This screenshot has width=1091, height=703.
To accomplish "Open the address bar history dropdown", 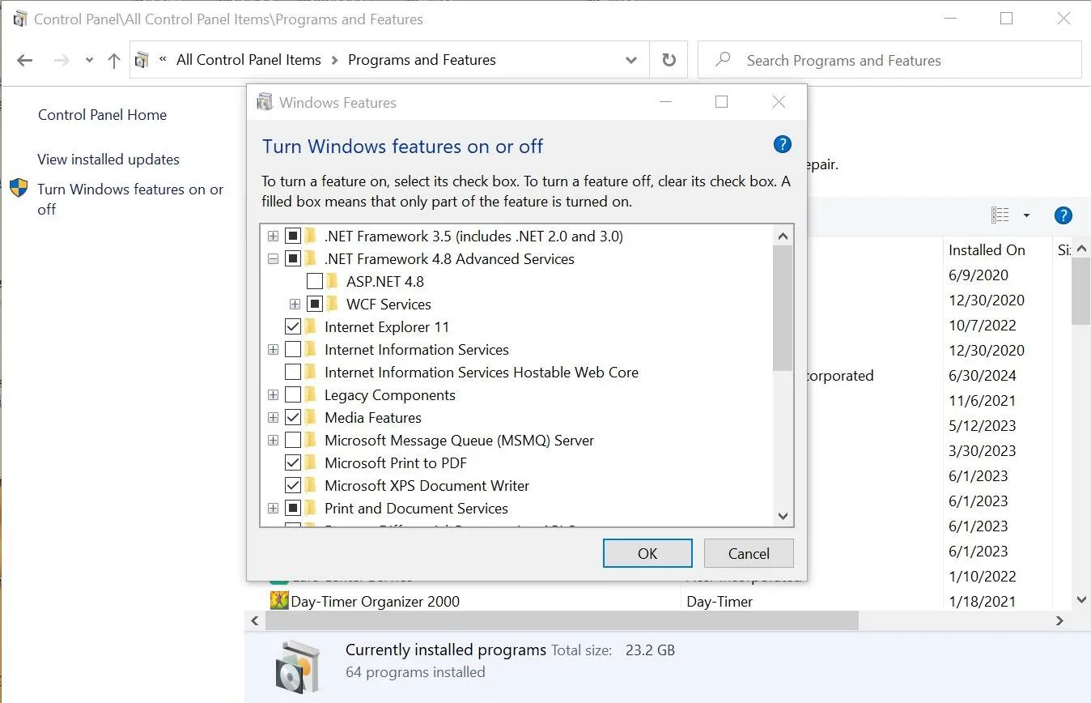I will pos(631,60).
